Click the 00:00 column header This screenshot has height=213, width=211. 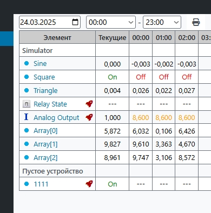click(141, 37)
